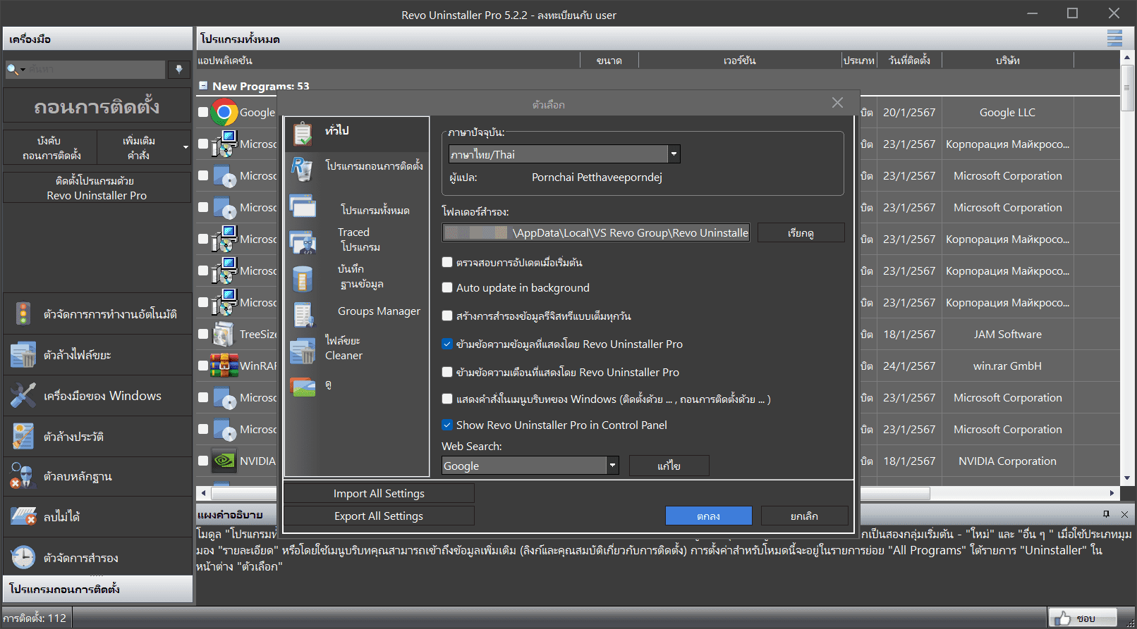Image resolution: width=1137 pixels, height=629 pixels.
Task: Click the backup folder path field
Action: point(595,232)
